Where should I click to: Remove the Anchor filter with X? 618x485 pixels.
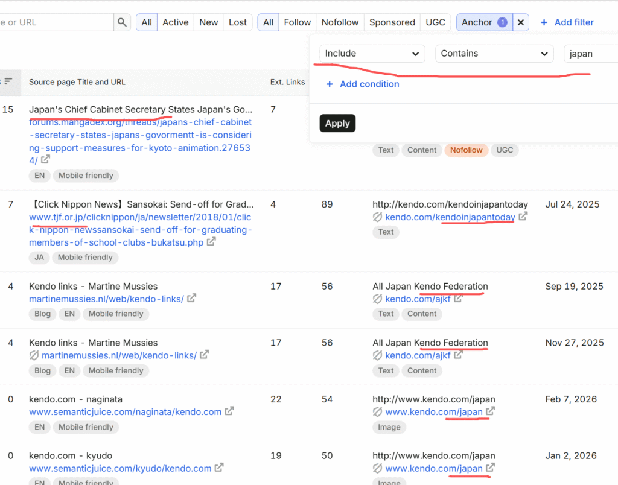(x=521, y=22)
